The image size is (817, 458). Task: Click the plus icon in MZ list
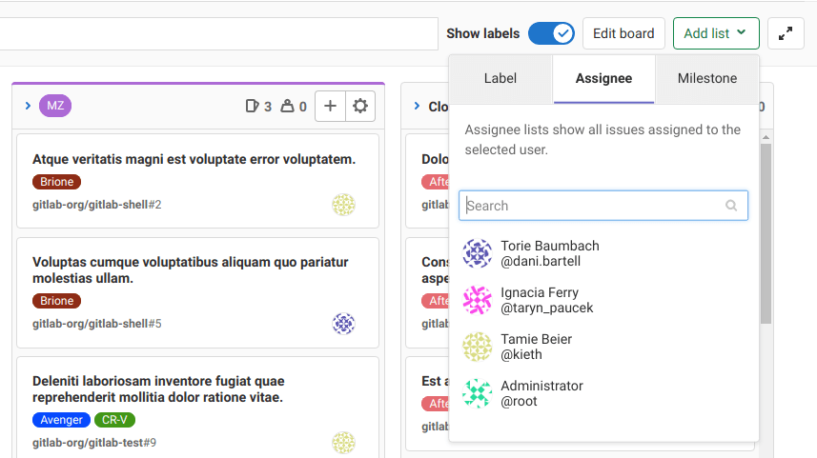330,106
